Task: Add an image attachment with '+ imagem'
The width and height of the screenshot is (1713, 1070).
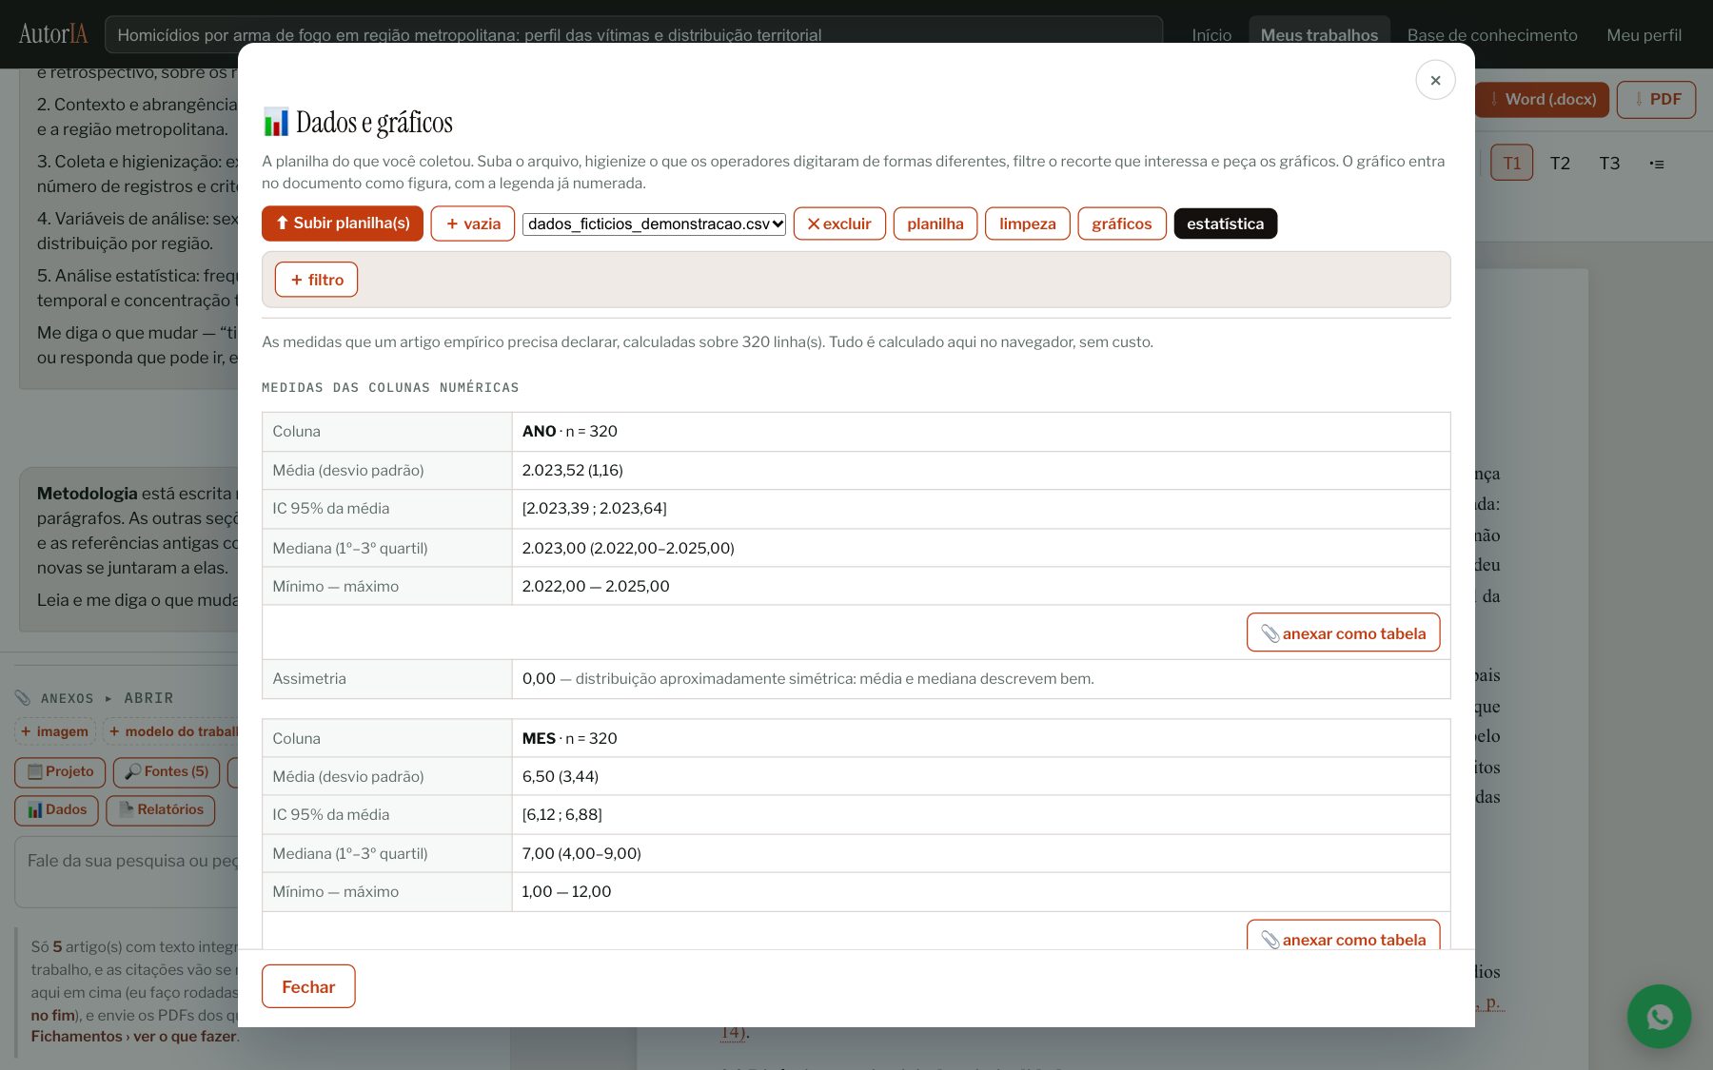Action: [55, 731]
